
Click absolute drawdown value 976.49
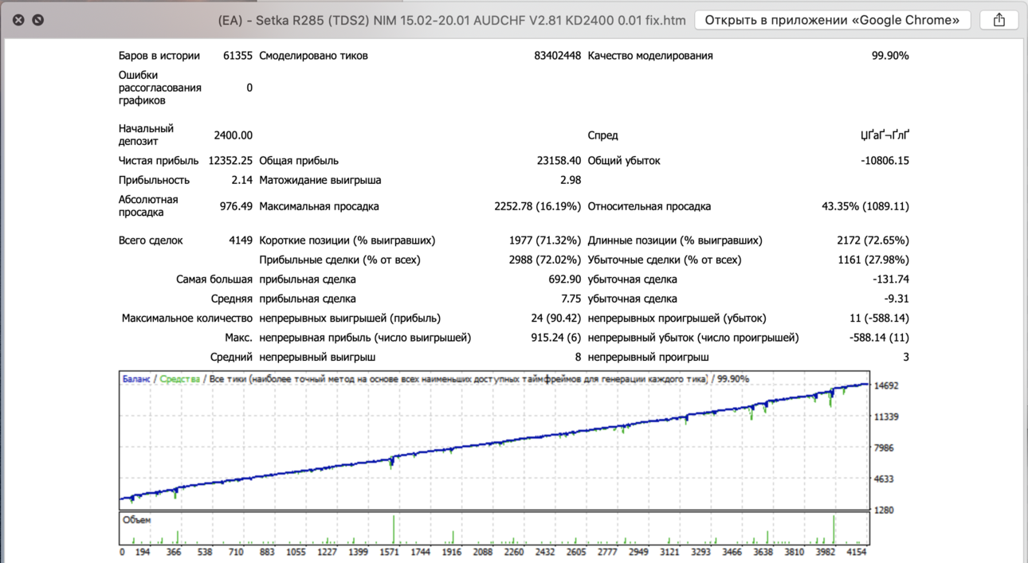[236, 206]
